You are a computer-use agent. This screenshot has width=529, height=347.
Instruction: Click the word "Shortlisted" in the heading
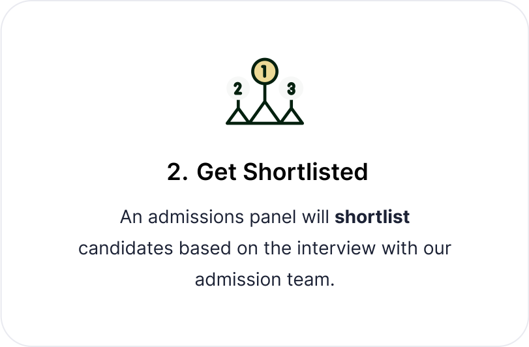click(305, 172)
